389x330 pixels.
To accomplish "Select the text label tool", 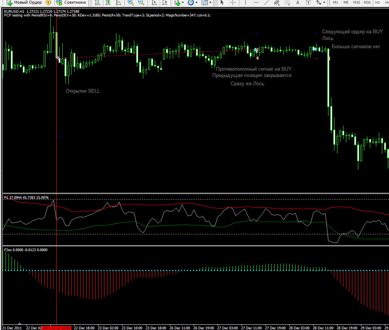I will tap(308, 3).
